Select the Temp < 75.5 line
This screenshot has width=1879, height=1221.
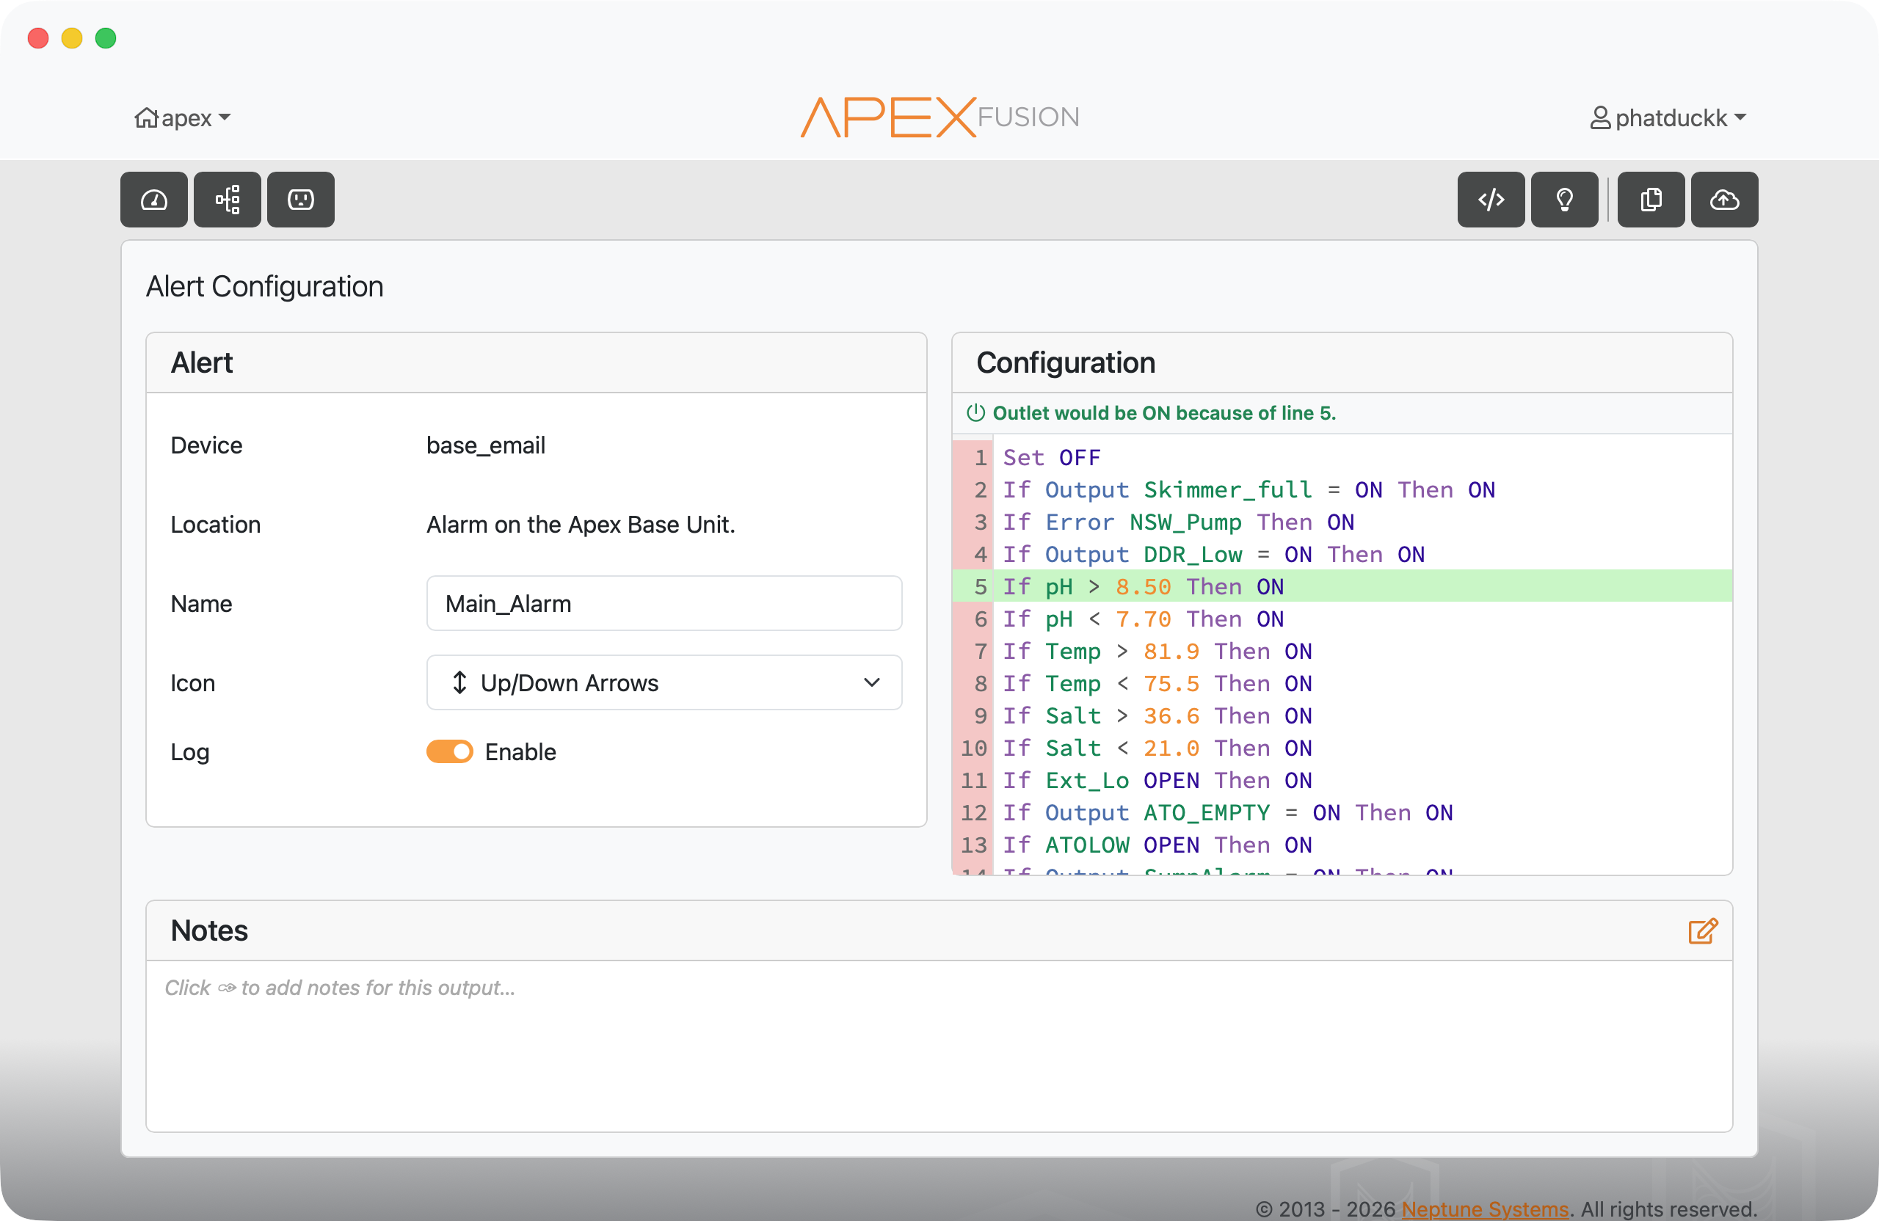(x=1342, y=683)
